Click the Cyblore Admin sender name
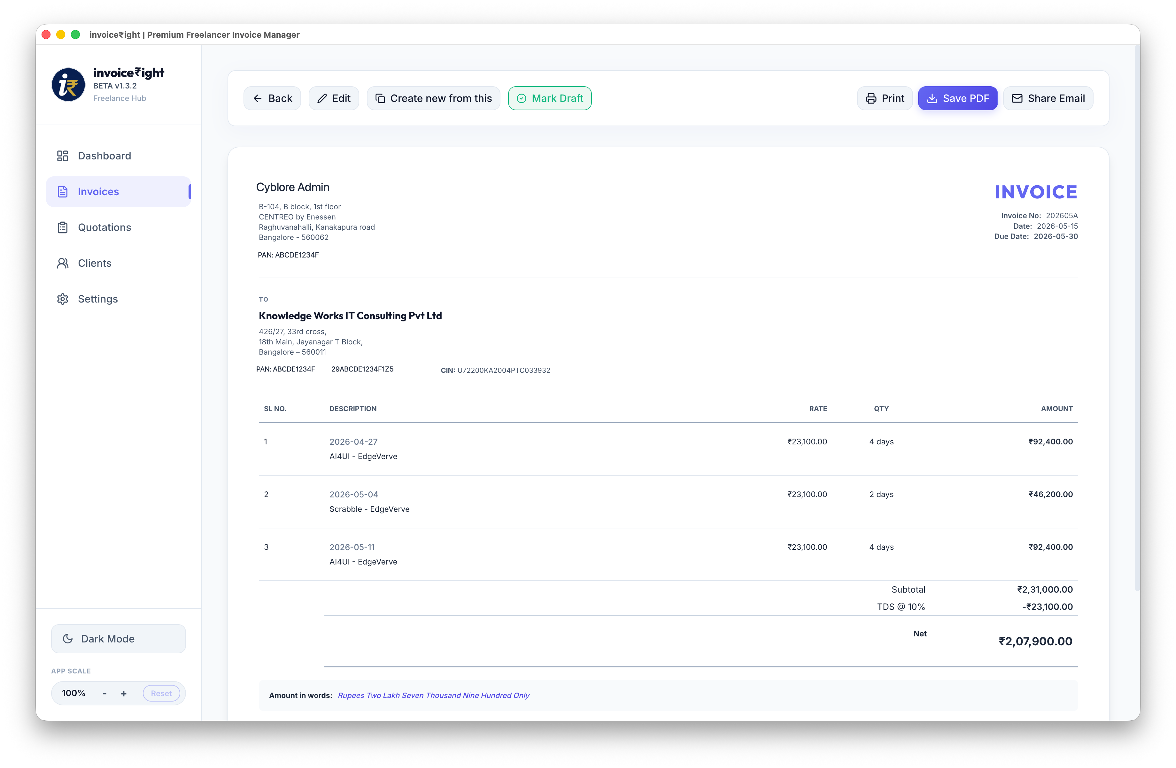This screenshot has width=1176, height=768. tap(292, 187)
